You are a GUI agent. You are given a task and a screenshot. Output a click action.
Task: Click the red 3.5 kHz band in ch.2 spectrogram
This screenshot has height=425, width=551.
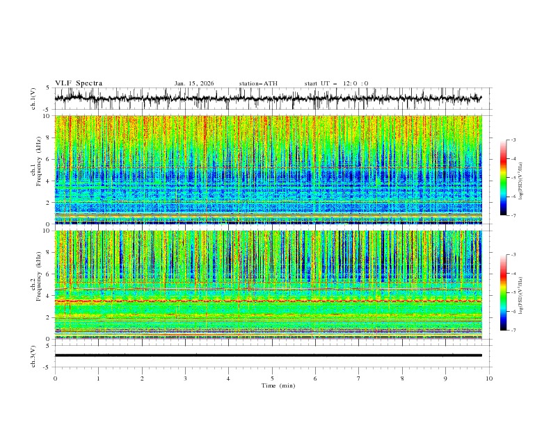click(x=268, y=301)
